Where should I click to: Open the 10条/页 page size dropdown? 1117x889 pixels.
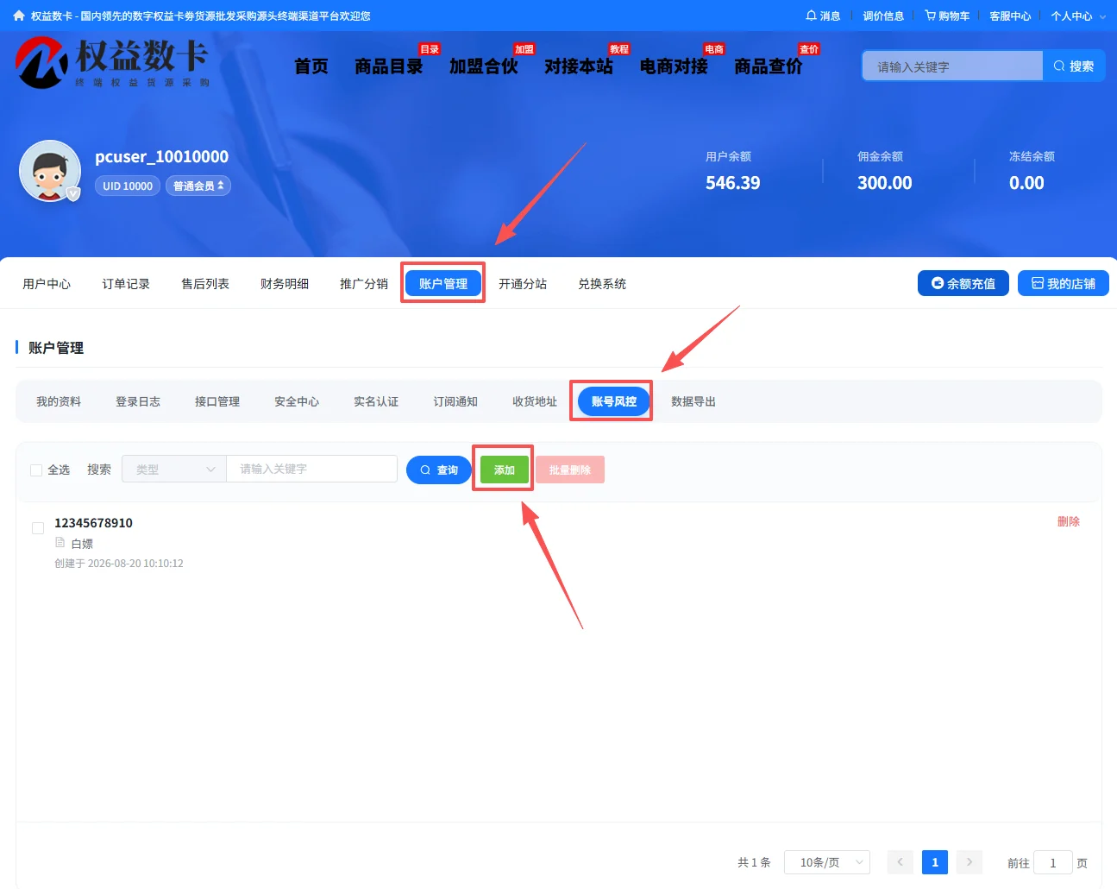[x=827, y=862]
